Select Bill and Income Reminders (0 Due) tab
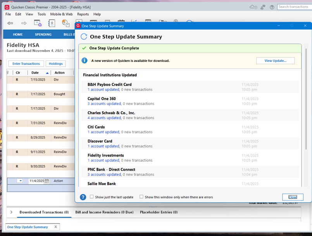The image size is (312, 236). click(x=104, y=212)
